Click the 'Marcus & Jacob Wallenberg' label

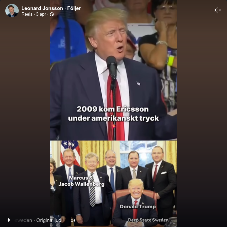coord(81,181)
